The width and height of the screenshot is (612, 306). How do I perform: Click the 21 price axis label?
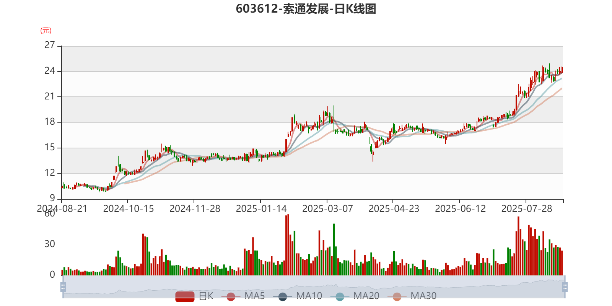coord(50,96)
